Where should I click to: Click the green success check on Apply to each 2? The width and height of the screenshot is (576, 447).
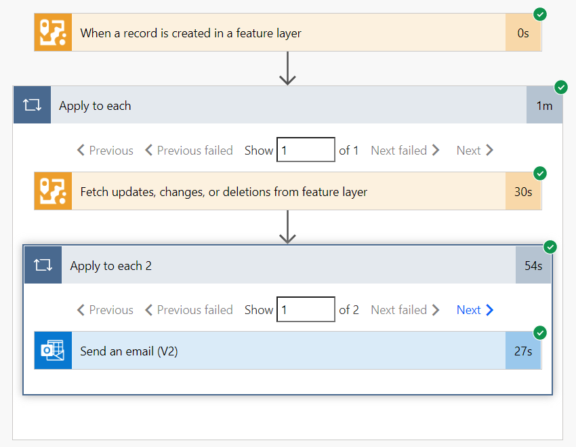(x=550, y=247)
